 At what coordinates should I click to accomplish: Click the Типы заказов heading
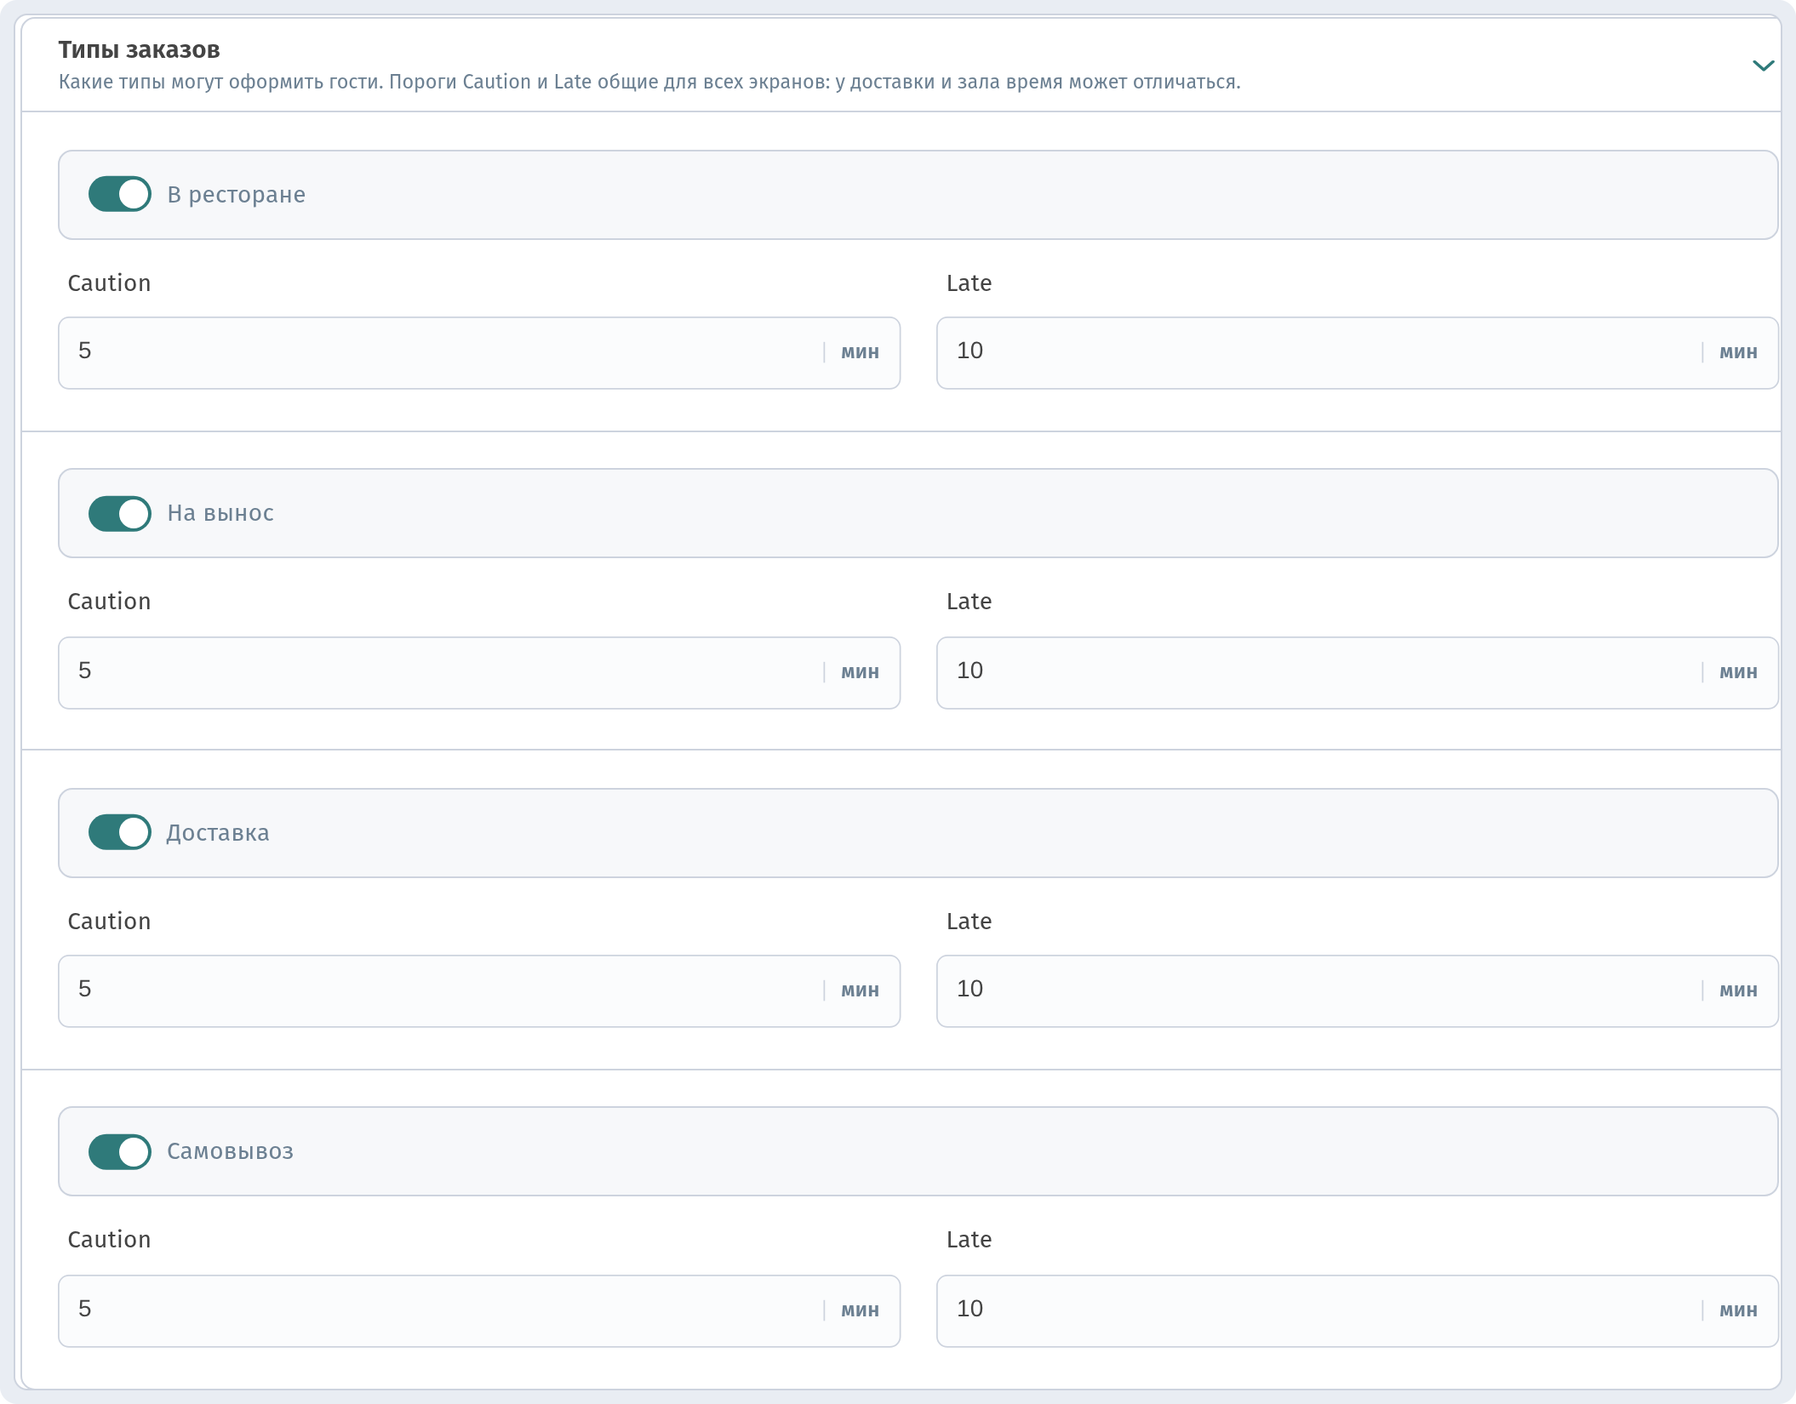click(139, 50)
